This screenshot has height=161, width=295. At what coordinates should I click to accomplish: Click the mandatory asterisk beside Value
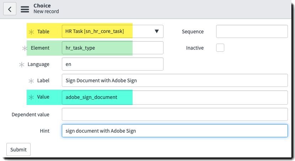(31, 97)
